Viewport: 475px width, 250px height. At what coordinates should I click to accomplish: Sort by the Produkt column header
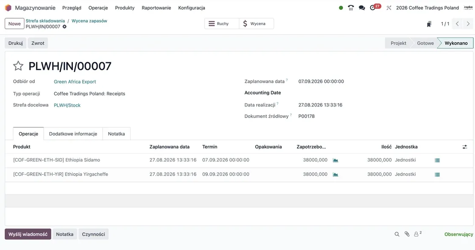click(x=22, y=147)
